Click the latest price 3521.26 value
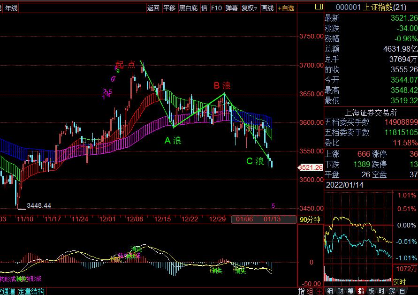This screenshot has height=295, width=418. (404, 18)
